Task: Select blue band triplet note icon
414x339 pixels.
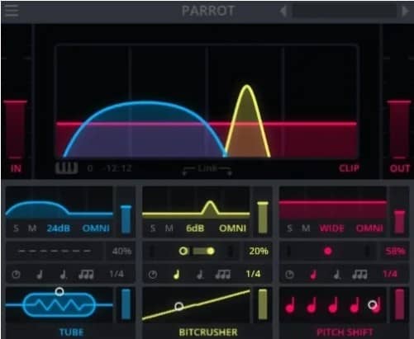Action: click(x=86, y=275)
